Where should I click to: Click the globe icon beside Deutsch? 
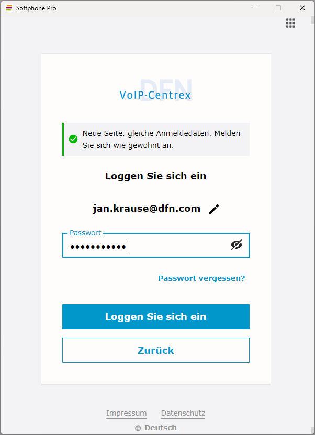(138, 428)
